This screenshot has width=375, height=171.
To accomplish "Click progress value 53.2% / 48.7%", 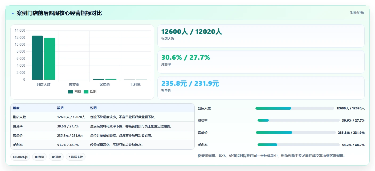I will 353,145.
